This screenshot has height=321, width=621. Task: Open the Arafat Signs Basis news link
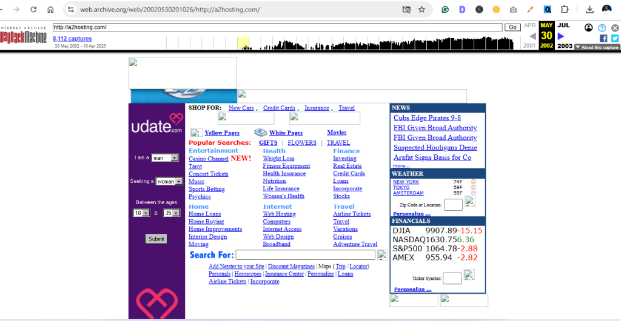tap(432, 157)
